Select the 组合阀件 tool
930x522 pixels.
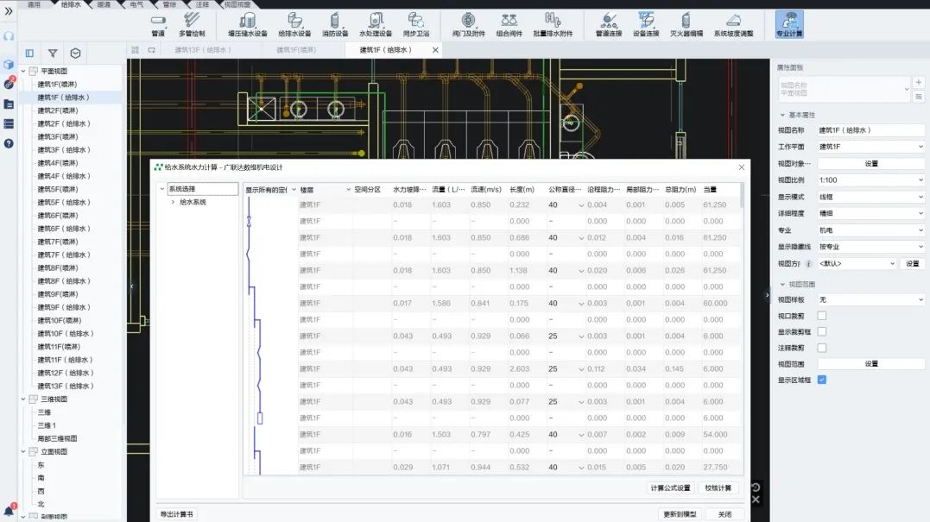[509, 26]
